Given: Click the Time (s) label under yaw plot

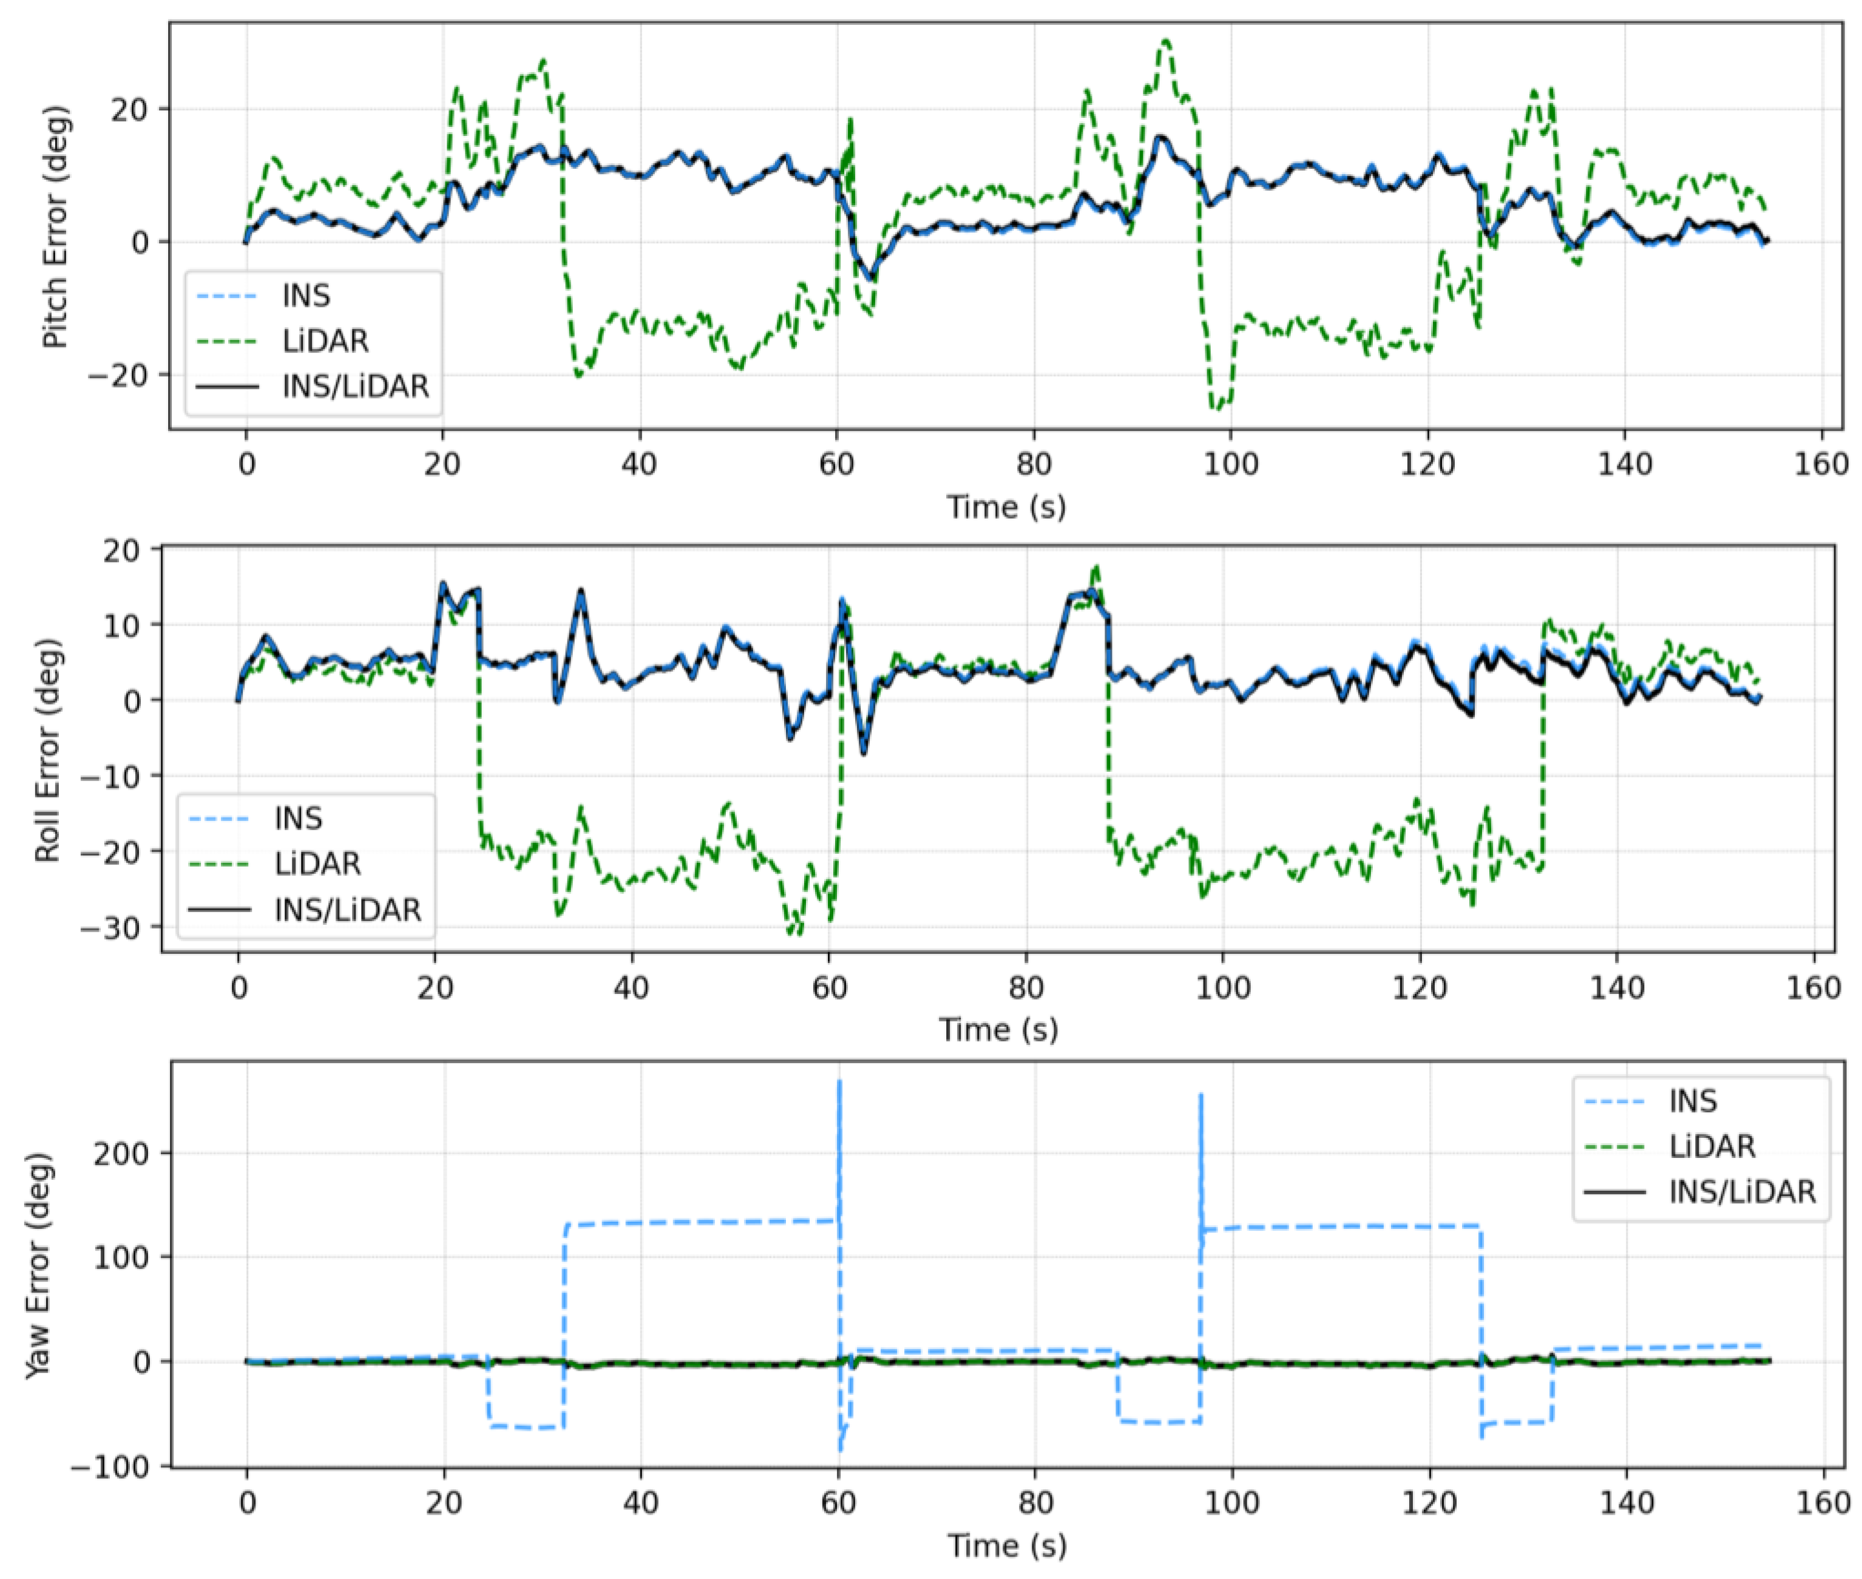Looking at the screenshot, I should [1007, 1546].
